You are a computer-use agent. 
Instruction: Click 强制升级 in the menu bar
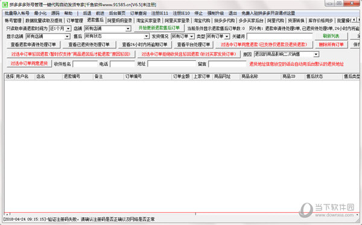215,13
